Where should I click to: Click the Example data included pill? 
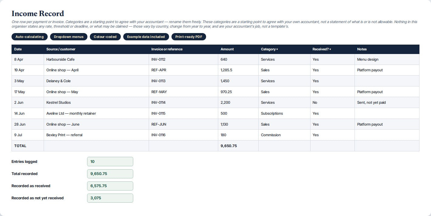(146, 37)
